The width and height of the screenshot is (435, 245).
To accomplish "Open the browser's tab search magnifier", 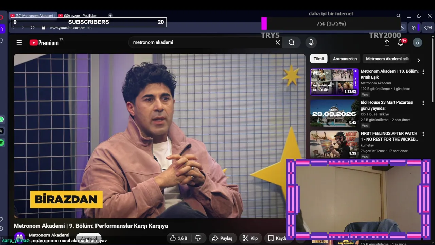I will pyautogui.click(x=398, y=16).
